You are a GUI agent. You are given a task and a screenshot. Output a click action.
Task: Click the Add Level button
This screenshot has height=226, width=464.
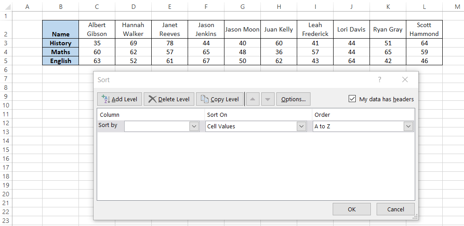119,99
